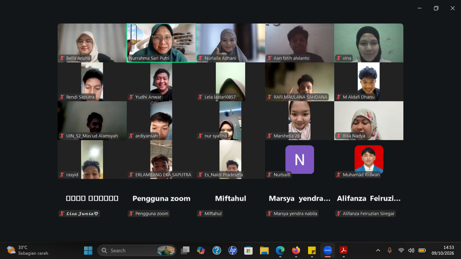Open Wi-Fi network settings in tray
This screenshot has height=259, width=461.
click(x=401, y=250)
